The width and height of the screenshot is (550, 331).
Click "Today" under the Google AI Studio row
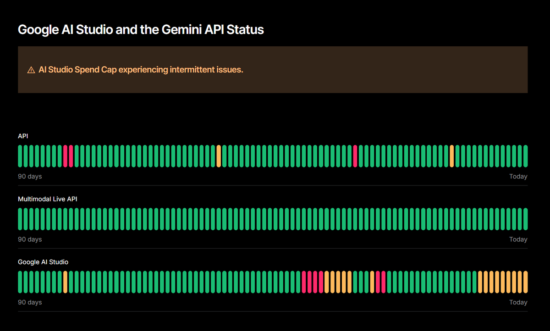click(518, 302)
